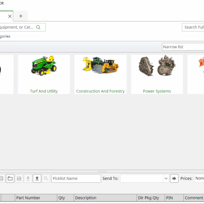Expand the Send To dropdown arrow
Screen dimensions: 204x204
coord(166,178)
